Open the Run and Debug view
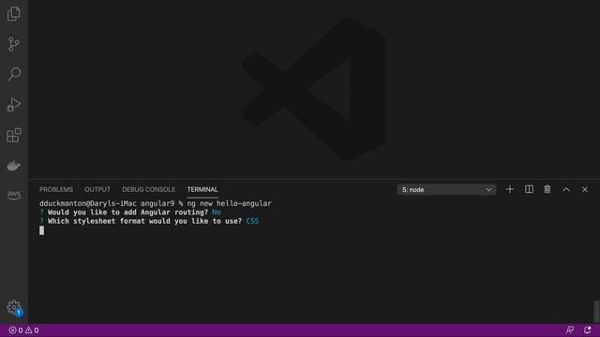Image resolution: width=600 pixels, height=337 pixels. click(14, 104)
